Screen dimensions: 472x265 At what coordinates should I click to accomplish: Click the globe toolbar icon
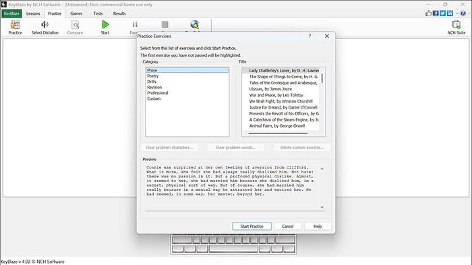(194, 25)
